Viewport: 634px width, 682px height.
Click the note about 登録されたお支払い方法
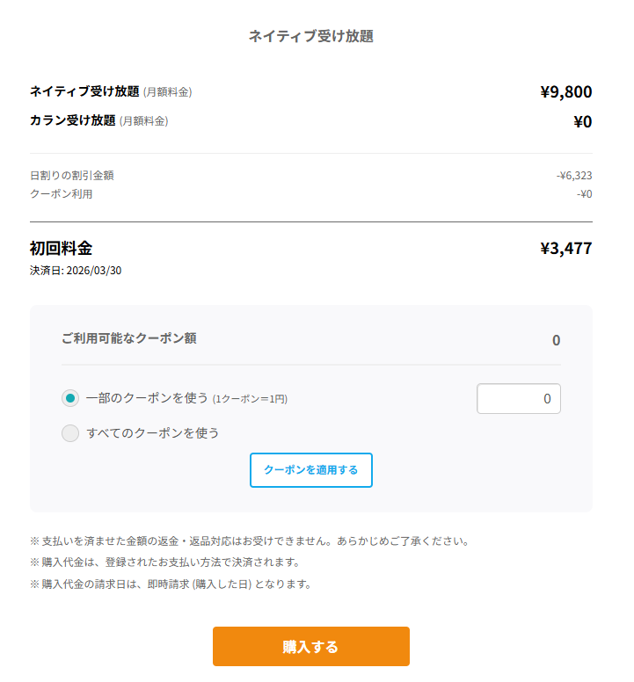tap(164, 562)
